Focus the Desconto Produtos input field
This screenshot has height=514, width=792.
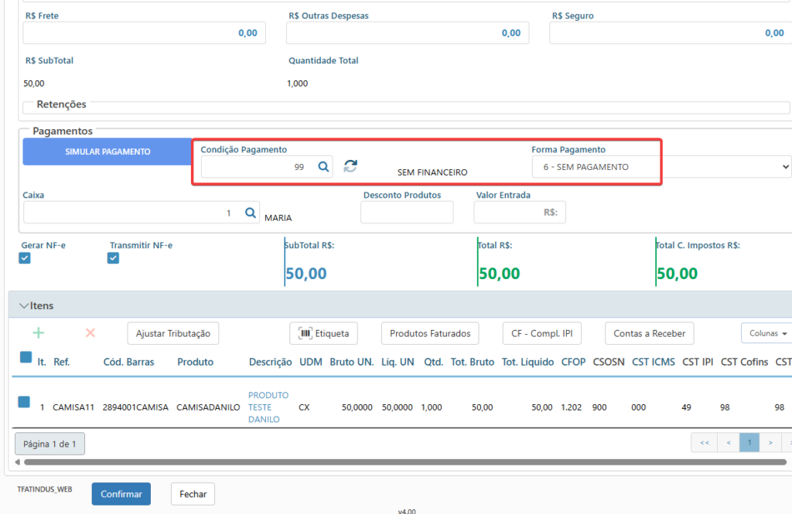(407, 212)
